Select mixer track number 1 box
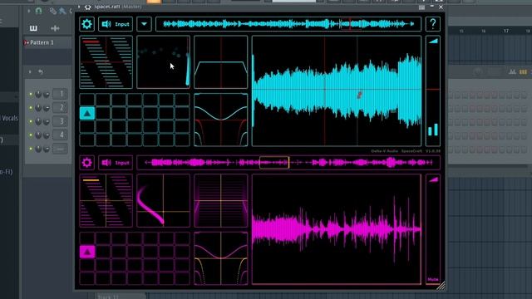 pyautogui.click(x=60, y=94)
